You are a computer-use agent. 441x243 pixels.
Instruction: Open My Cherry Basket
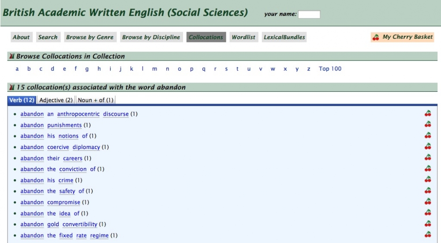(x=403, y=37)
